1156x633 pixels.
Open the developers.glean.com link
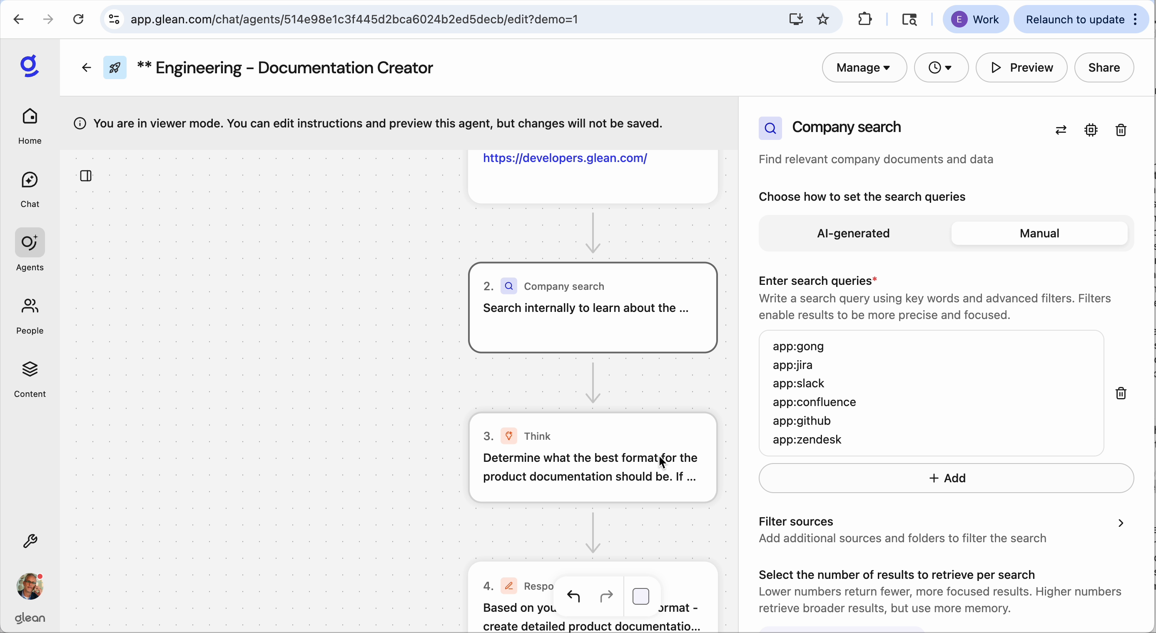point(565,158)
